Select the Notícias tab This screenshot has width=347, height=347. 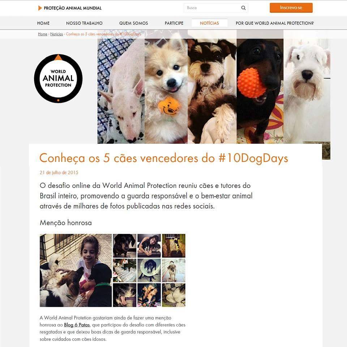pyautogui.click(x=209, y=23)
